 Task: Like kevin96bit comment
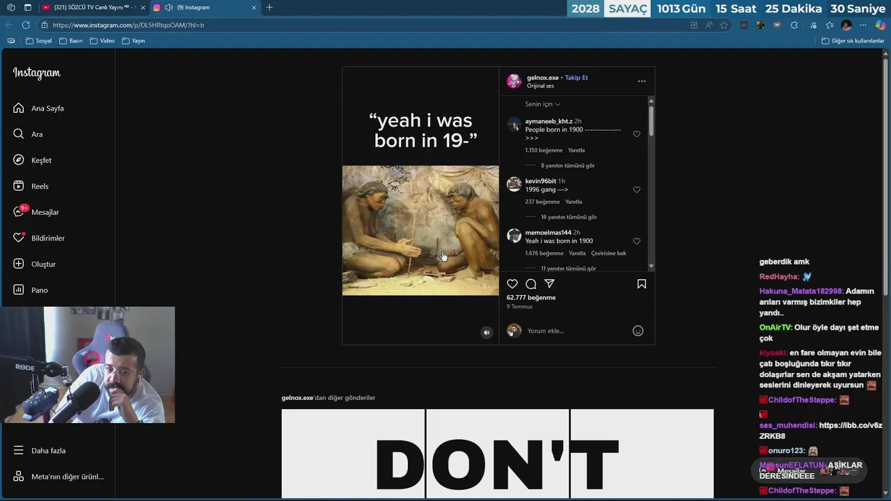click(636, 189)
